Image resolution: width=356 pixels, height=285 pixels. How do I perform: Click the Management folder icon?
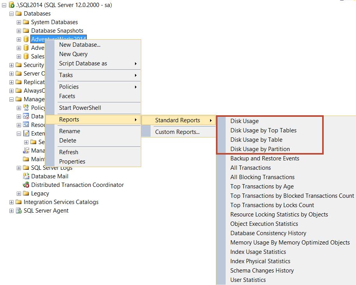pyautogui.click(x=19, y=99)
